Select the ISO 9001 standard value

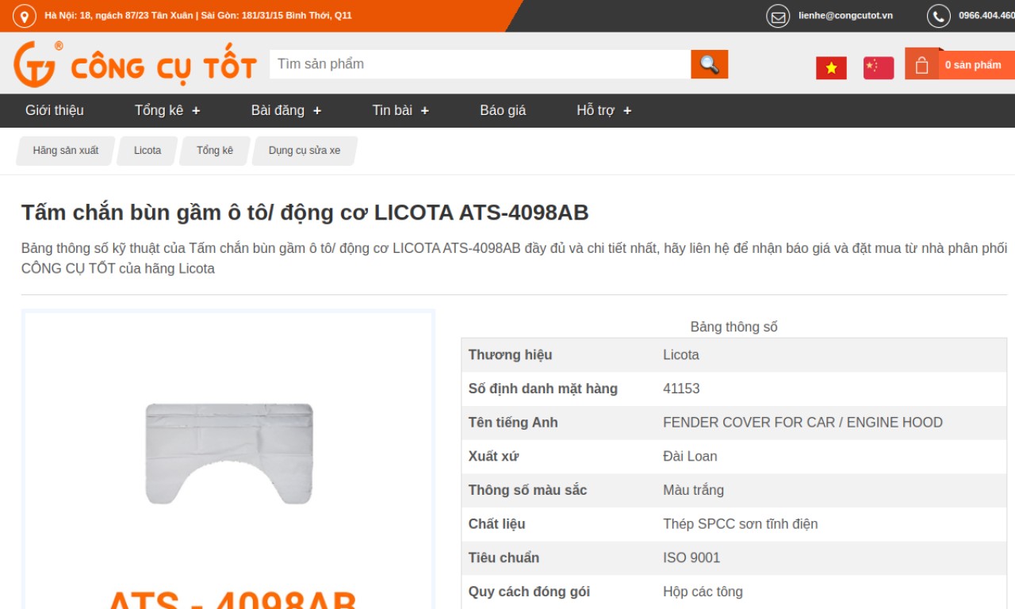point(691,558)
